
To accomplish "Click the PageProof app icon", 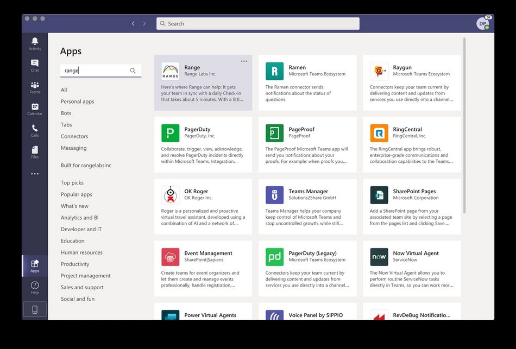I will coord(274,133).
